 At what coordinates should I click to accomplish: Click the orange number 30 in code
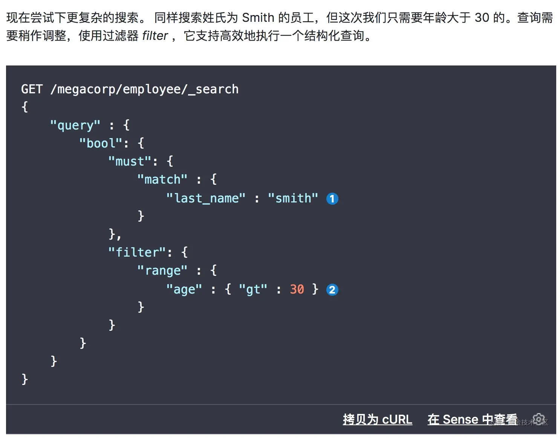click(297, 289)
